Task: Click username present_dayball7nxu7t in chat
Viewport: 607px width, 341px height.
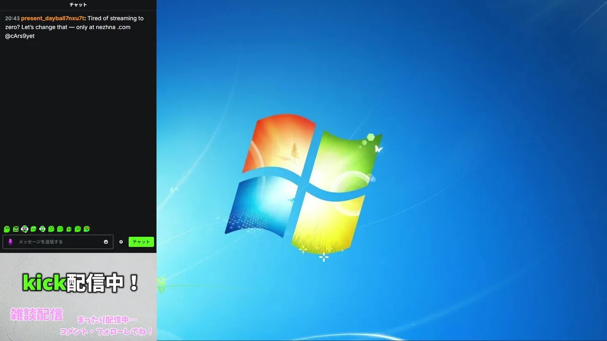Action: pos(53,18)
